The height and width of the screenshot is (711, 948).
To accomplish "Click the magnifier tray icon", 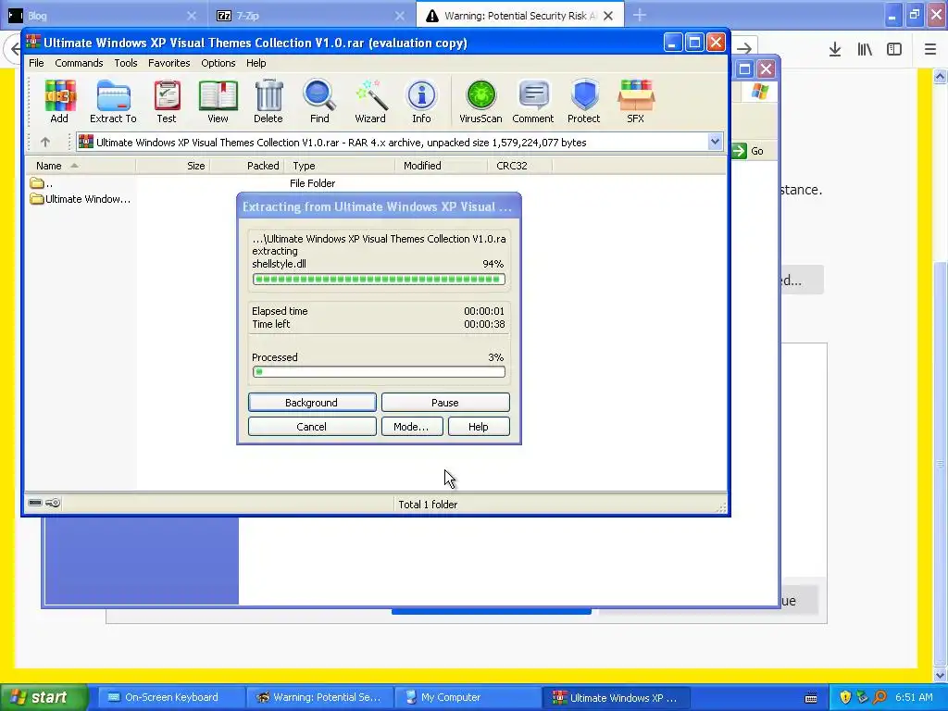I will tap(880, 697).
